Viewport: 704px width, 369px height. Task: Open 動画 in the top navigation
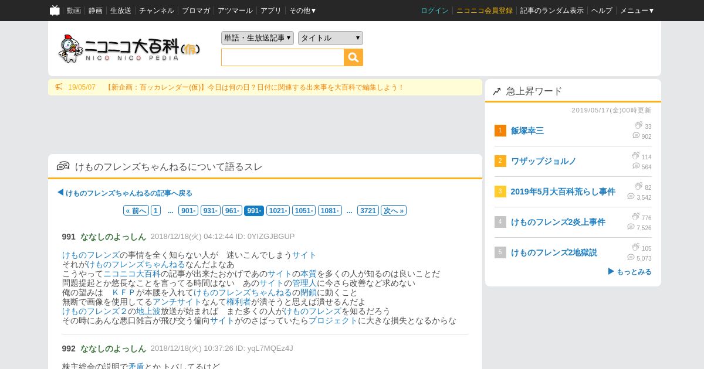74,11
